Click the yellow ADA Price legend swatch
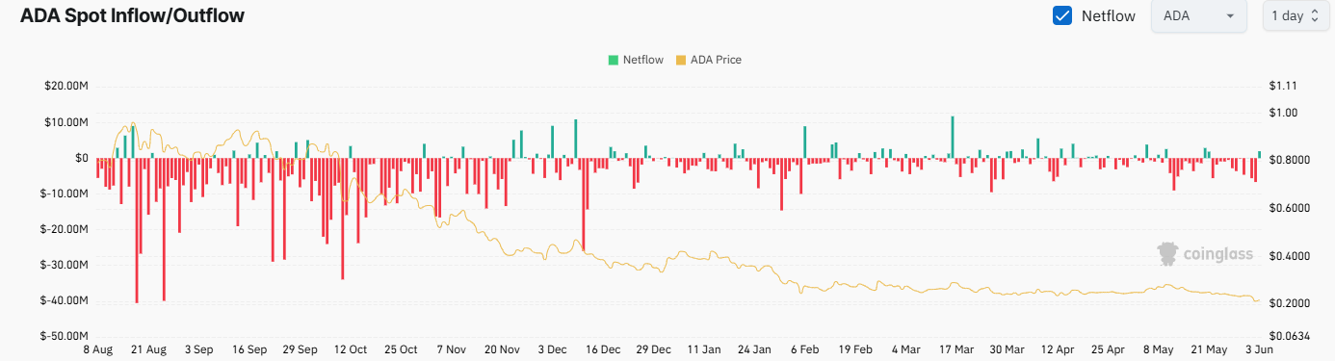 (x=680, y=60)
